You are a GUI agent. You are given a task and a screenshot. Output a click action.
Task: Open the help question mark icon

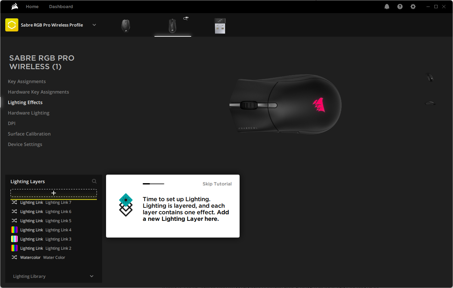click(400, 7)
